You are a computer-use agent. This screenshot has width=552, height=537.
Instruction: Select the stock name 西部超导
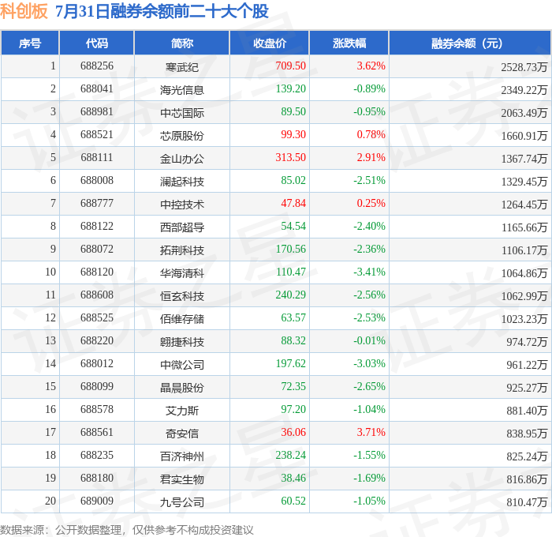pos(182,227)
